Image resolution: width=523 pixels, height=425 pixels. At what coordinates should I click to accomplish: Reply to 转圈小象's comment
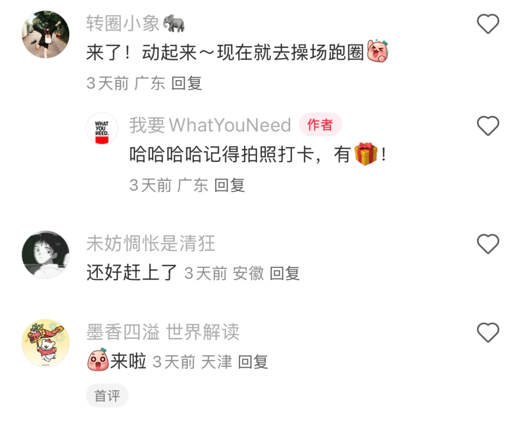click(x=186, y=83)
